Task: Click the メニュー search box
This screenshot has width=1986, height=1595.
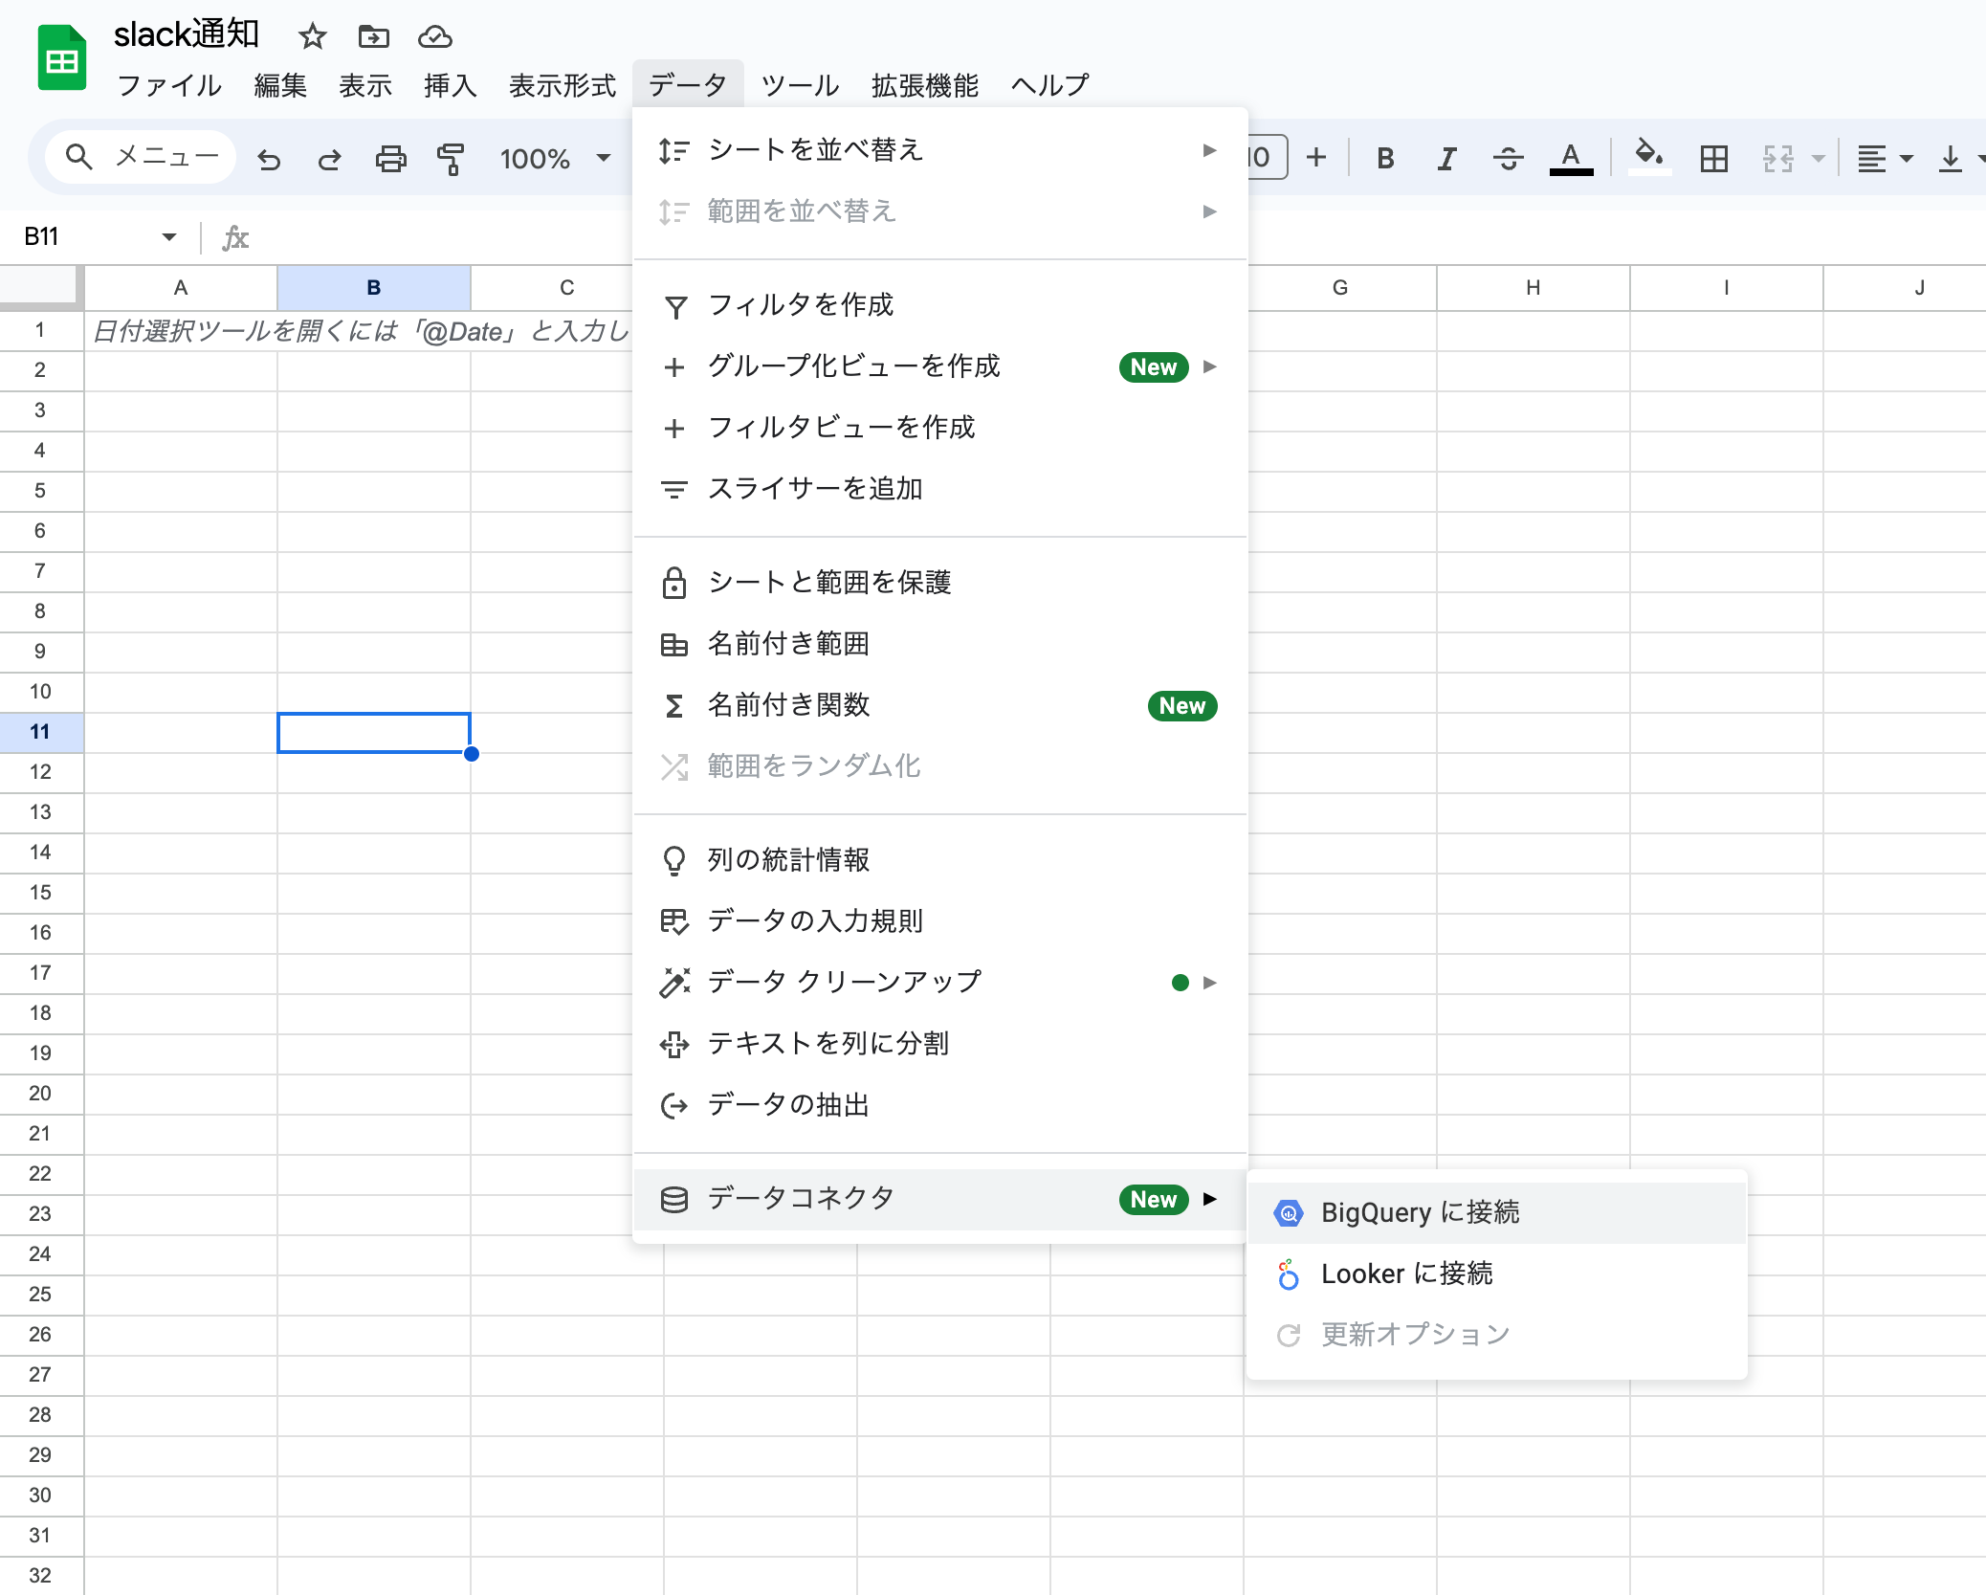Action: pos(142,157)
